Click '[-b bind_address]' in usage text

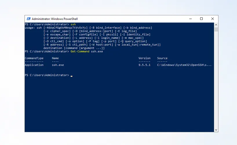(138, 28)
